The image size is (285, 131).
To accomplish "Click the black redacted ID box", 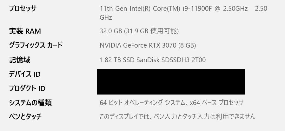I will point(170,82).
